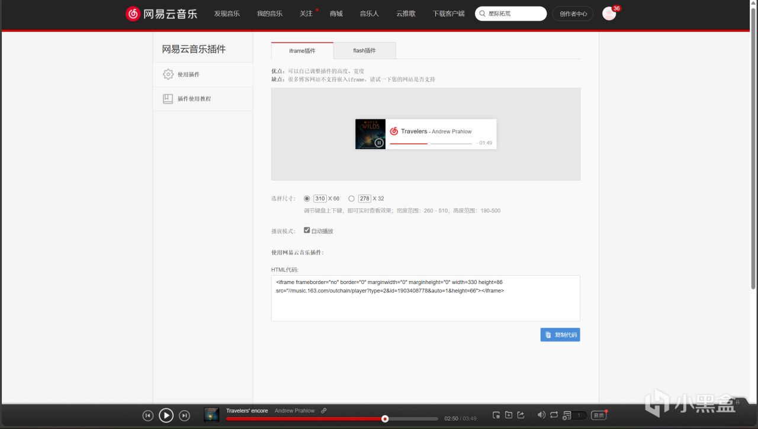Open the user avatar with 36 badge
Viewport: 758px width, 429px height.
[609, 14]
